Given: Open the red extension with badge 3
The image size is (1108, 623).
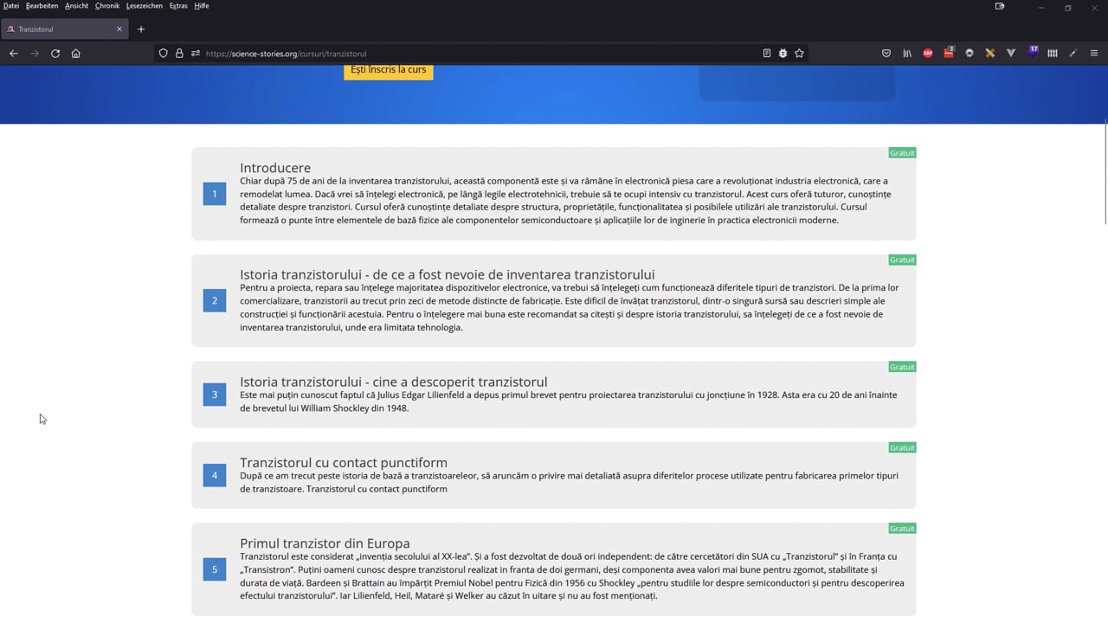Looking at the screenshot, I should [949, 53].
